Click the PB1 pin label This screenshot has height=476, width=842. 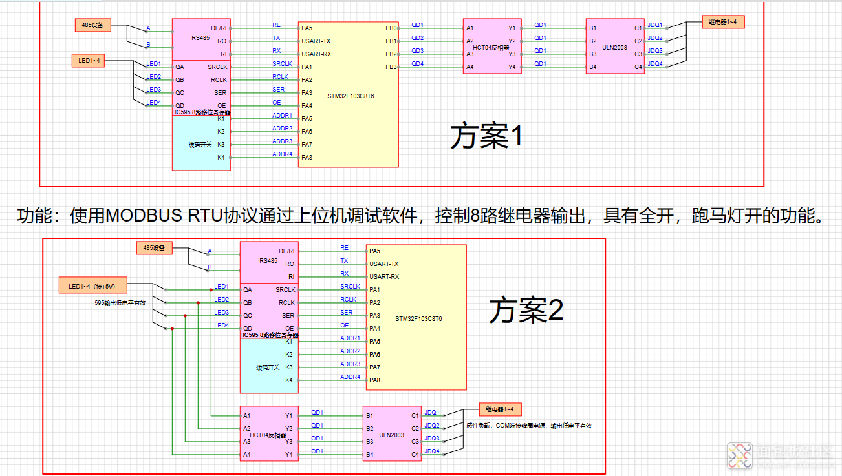391,41
